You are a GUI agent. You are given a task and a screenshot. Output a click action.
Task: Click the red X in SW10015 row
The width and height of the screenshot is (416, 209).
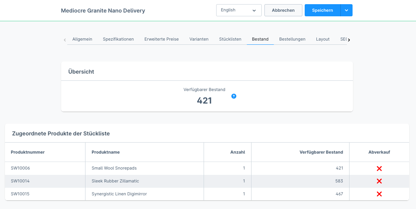379,194
